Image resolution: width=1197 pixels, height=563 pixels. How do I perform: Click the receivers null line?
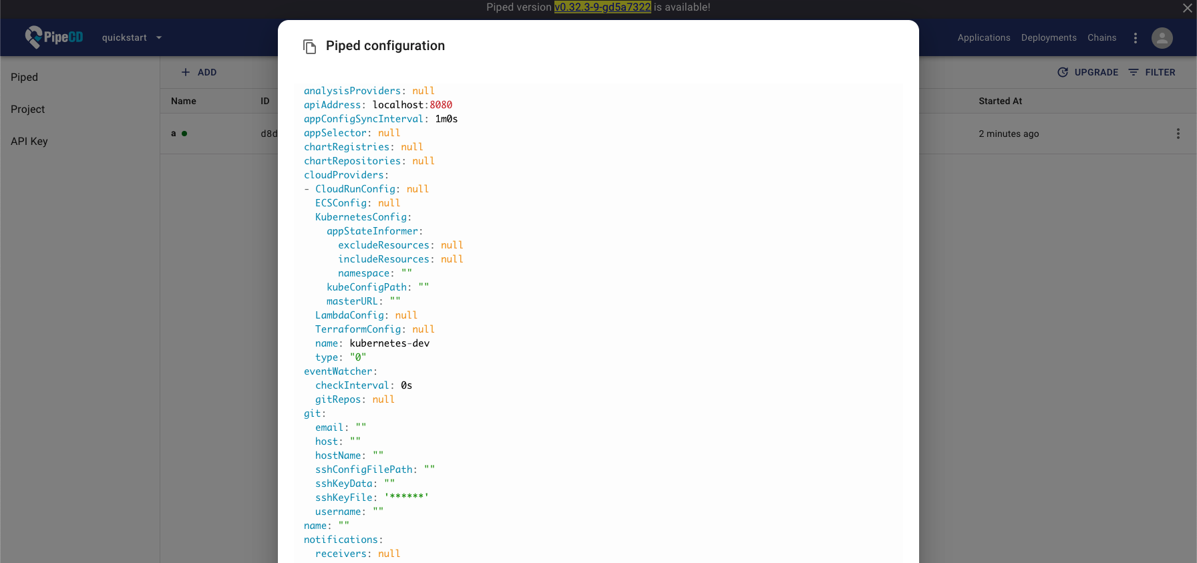pyautogui.click(x=358, y=554)
